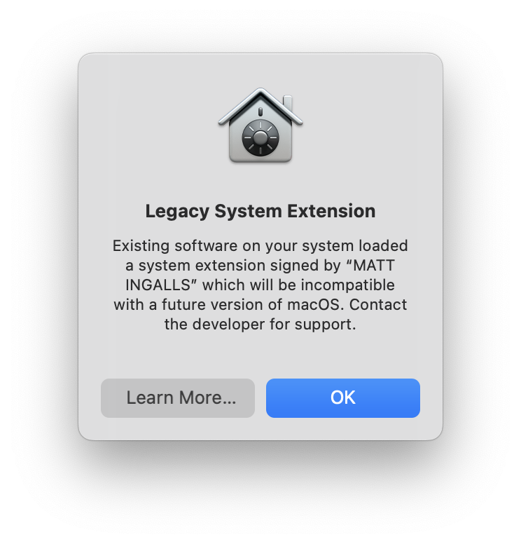Confirm the alert with OK
Image resolution: width=521 pixels, height=544 pixels.
point(343,398)
